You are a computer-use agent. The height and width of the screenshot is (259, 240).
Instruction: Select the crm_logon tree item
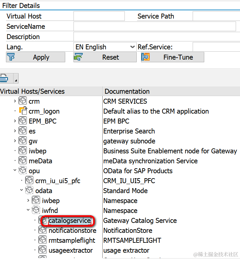pos(44,112)
